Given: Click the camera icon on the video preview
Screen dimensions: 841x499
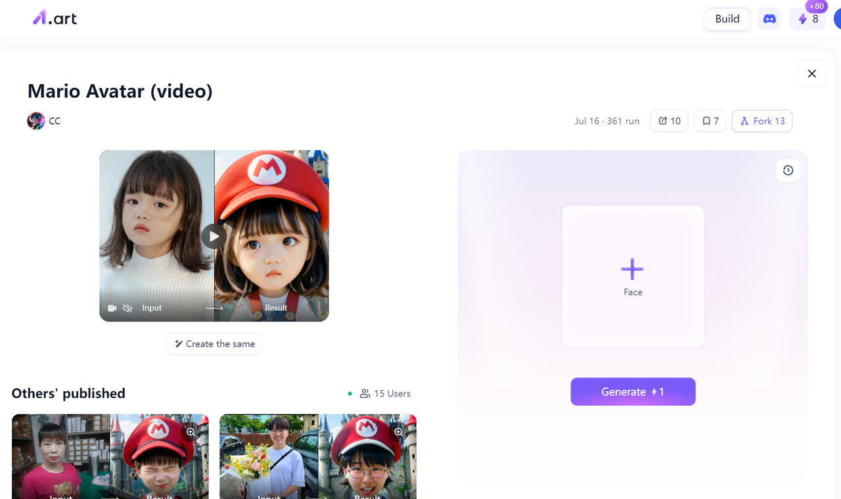Looking at the screenshot, I should (x=112, y=308).
